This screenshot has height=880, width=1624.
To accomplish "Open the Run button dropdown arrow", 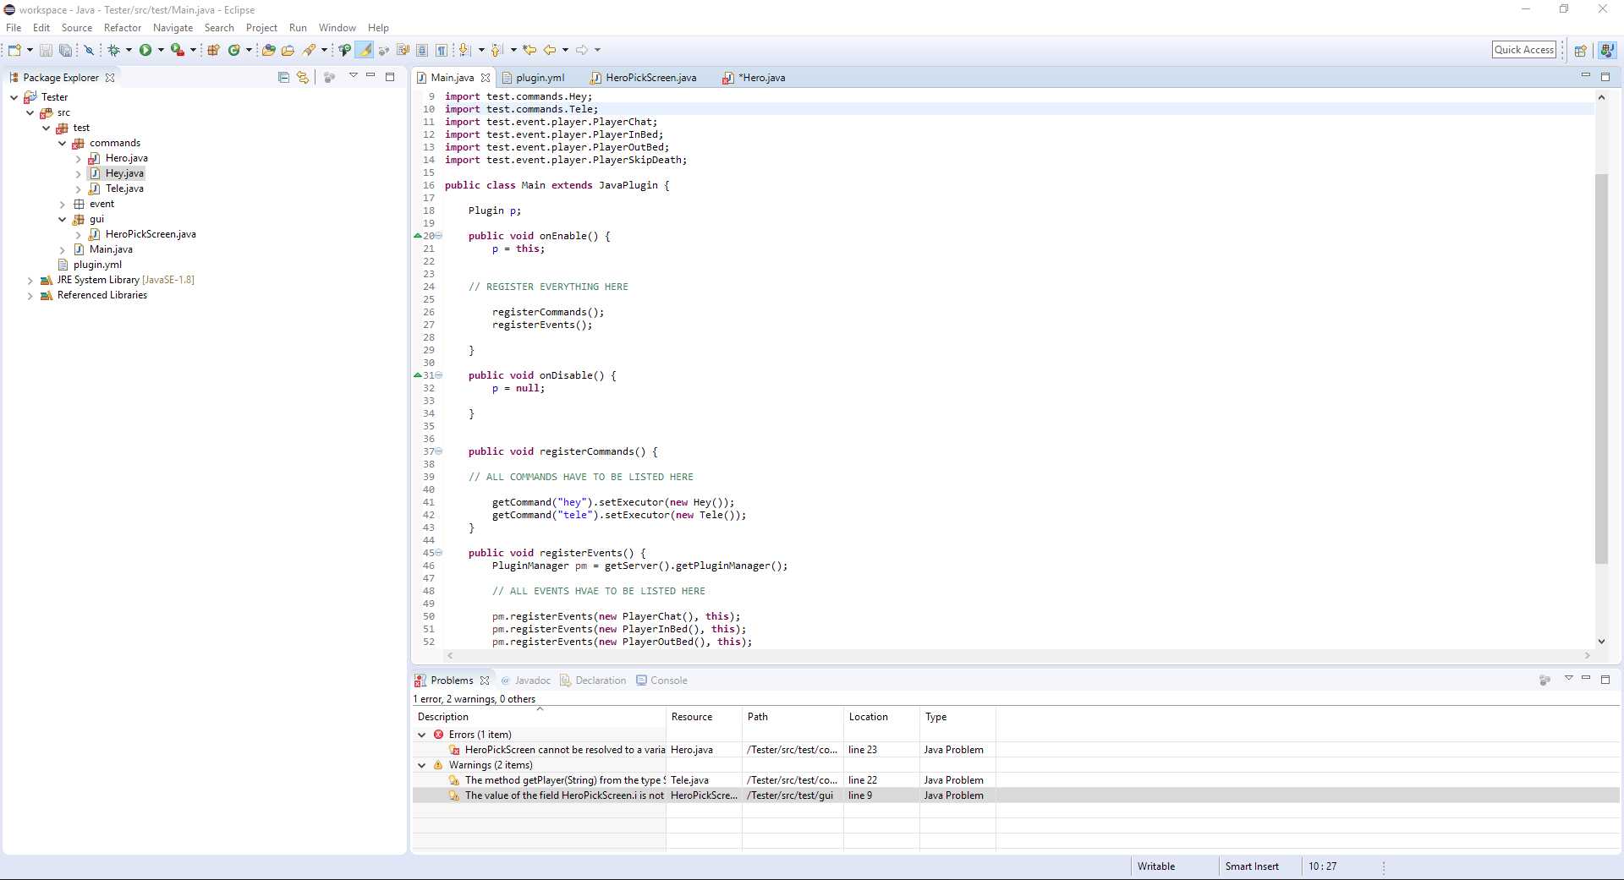I will pyautogui.click(x=161, y=51).
